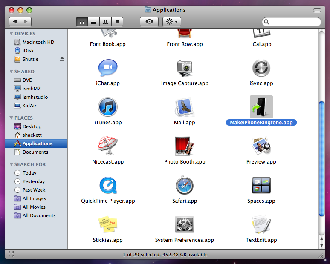The width and height of the screenshot is (330, 264).
Task: Select KidAir shared computer
Action: [x=36, y=106]
